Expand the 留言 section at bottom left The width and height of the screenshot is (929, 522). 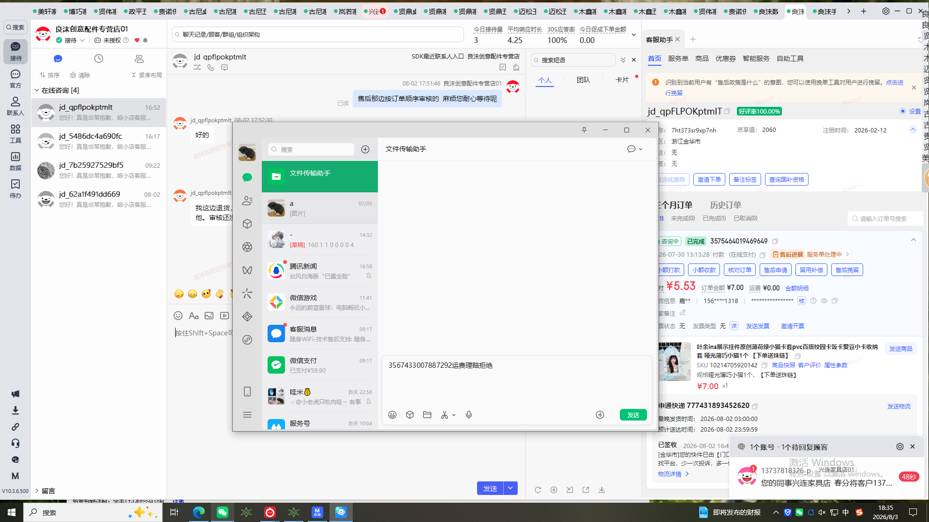(x=37, y=491)
